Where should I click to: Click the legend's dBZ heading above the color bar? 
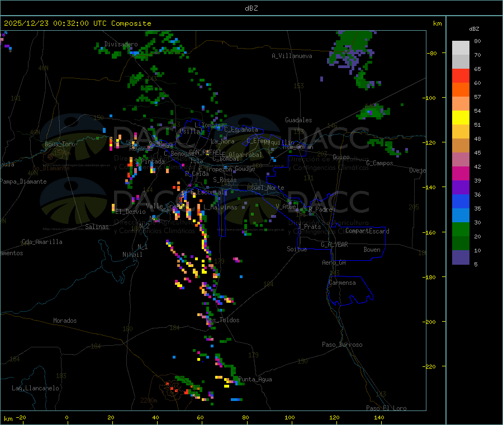click(x=474, y=29)
